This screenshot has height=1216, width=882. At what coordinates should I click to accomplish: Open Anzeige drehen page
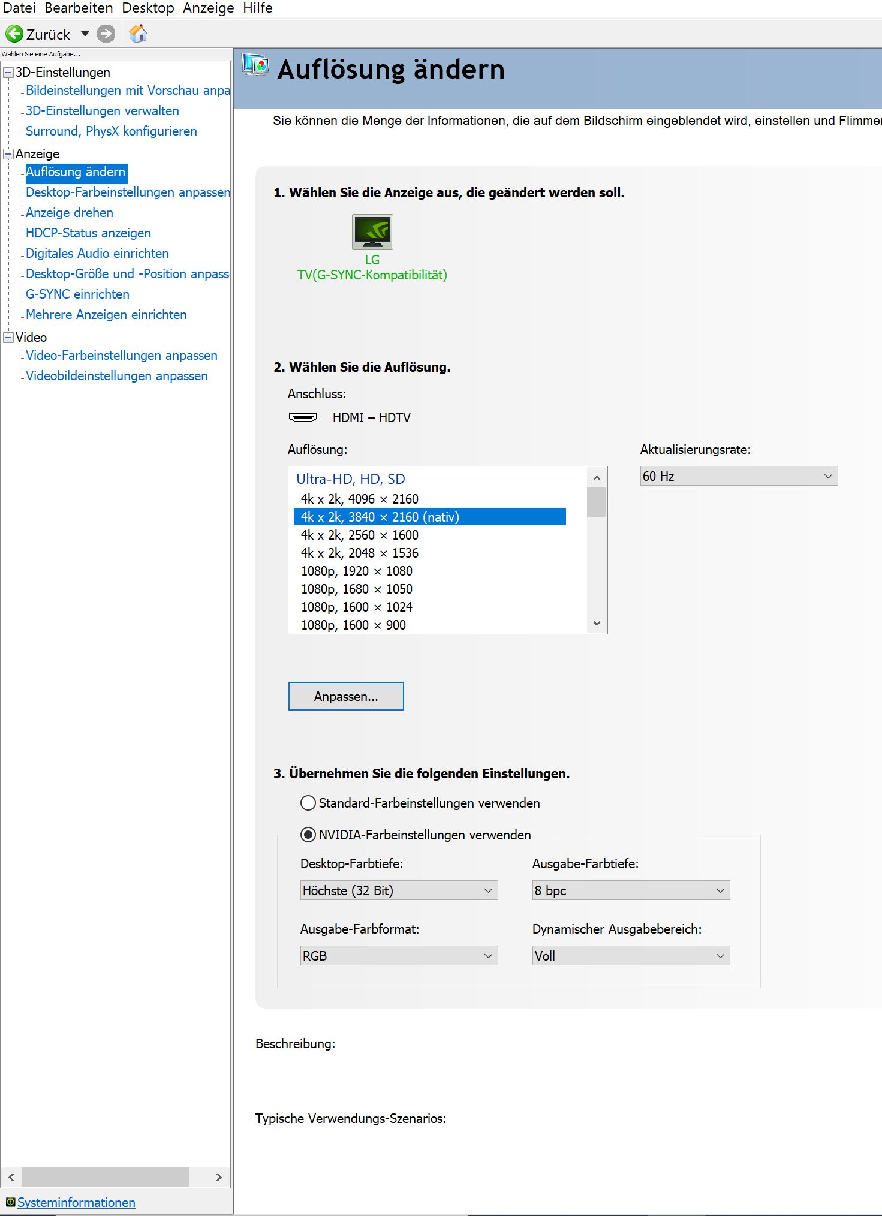tap(70, 213)
